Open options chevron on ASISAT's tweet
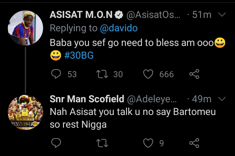 pos(222,15)
